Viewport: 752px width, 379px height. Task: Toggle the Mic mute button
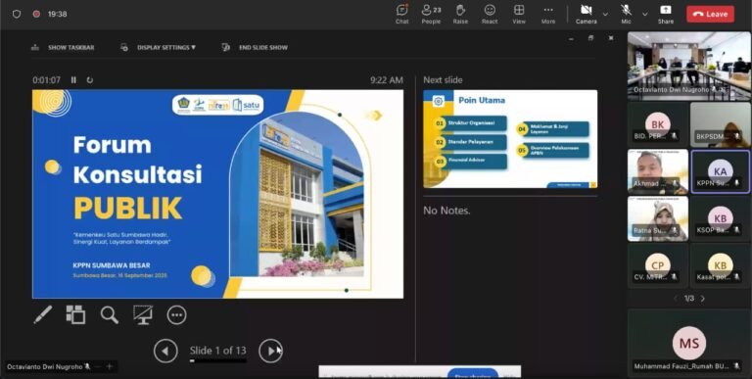626,14
